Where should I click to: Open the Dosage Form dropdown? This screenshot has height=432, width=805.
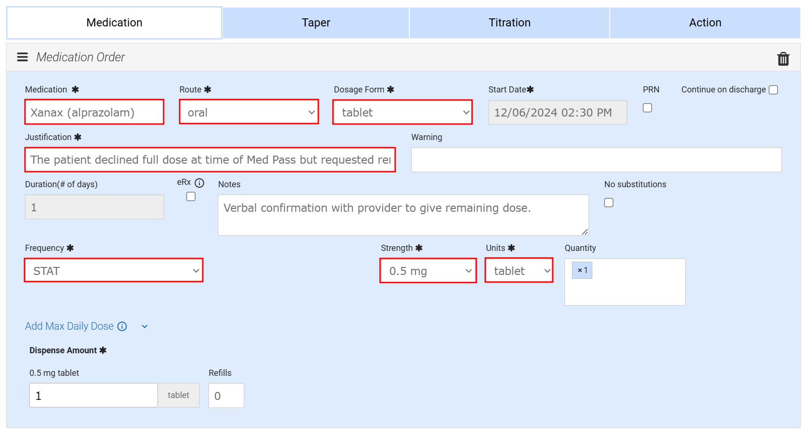click(x=402, y=112)
